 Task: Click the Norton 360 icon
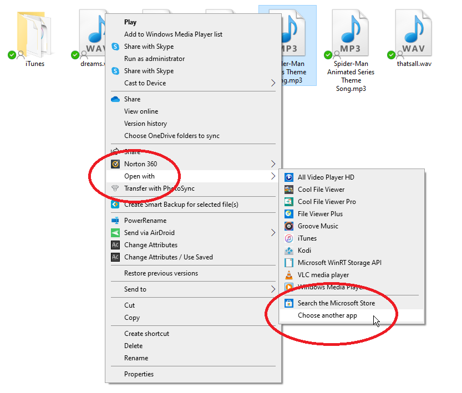pos(115,164)
